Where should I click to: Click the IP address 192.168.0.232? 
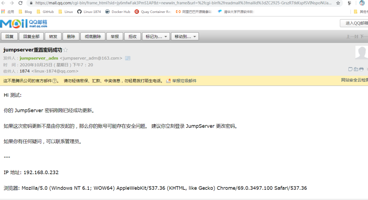41,172
